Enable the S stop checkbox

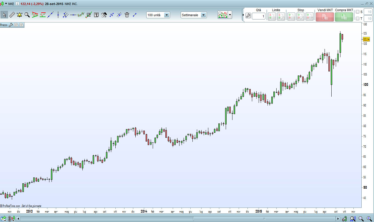coord(358,12)
